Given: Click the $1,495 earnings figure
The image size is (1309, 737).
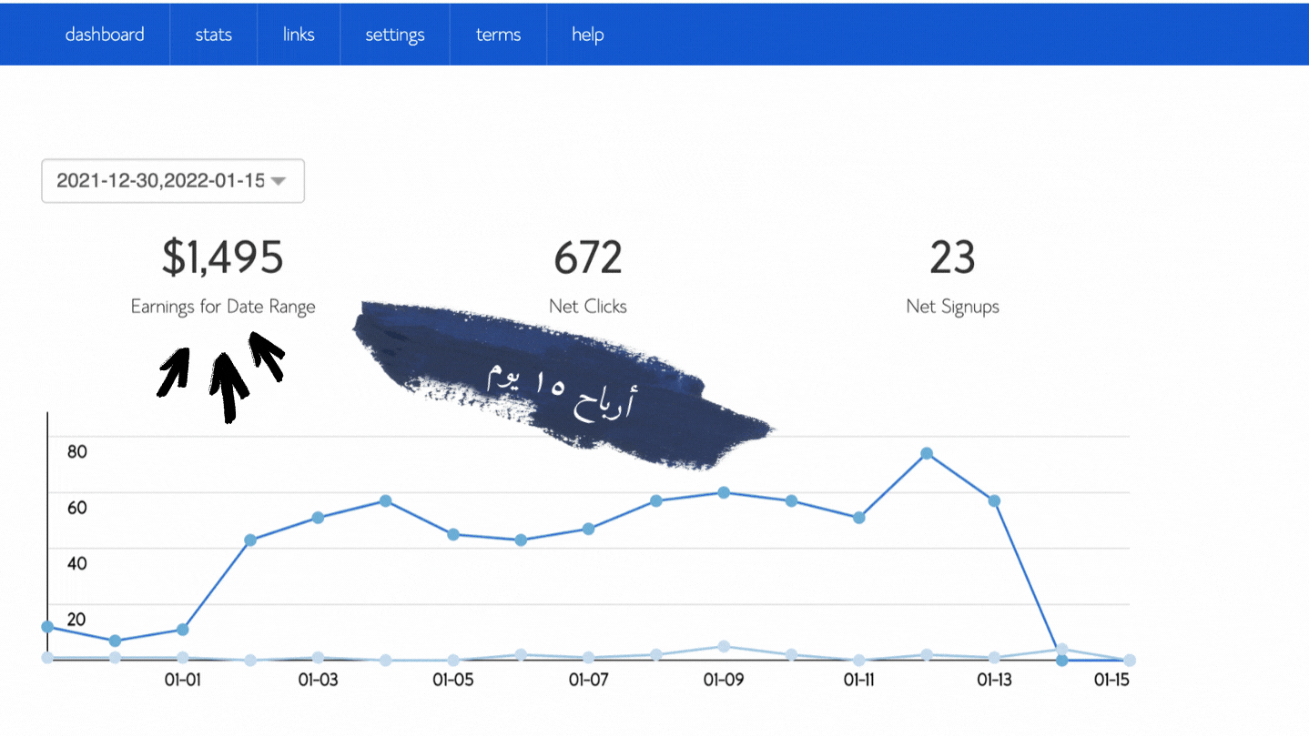Looking at the screenshot, I should pyautogui.click(x=223, y=257).
